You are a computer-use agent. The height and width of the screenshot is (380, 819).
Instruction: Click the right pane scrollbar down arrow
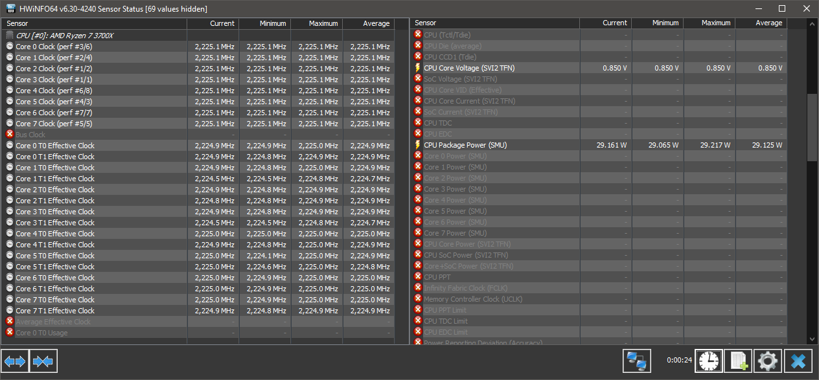[x=813, y=339]
